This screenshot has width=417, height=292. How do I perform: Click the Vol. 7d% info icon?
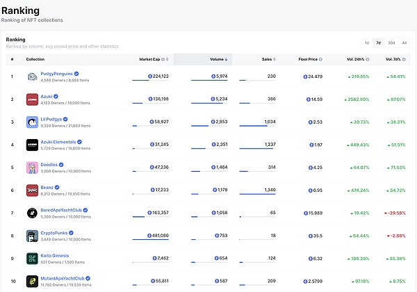pyautogui.click(x=404, y=59)
